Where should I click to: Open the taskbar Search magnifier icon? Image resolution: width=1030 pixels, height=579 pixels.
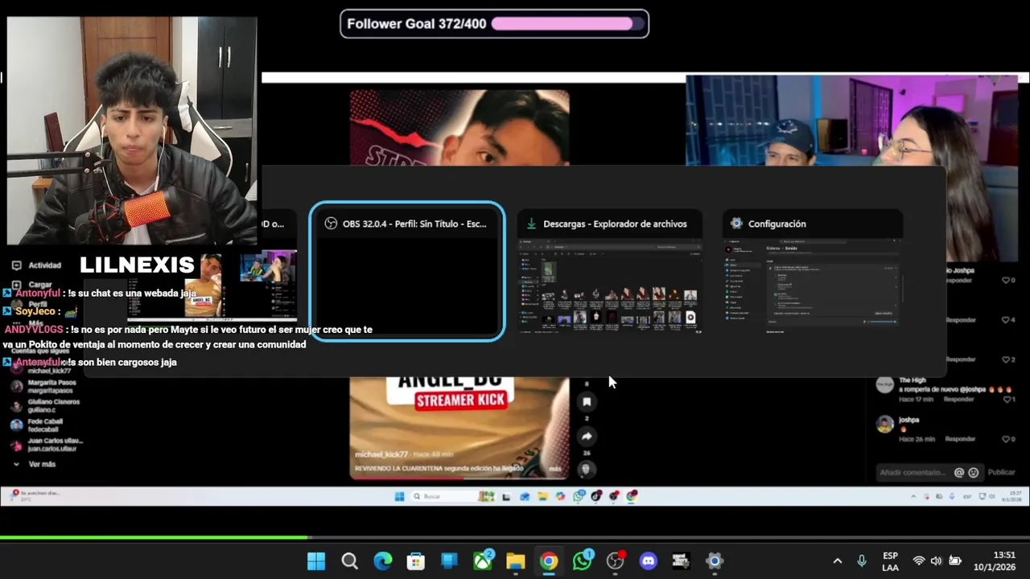tap(349, 561)
